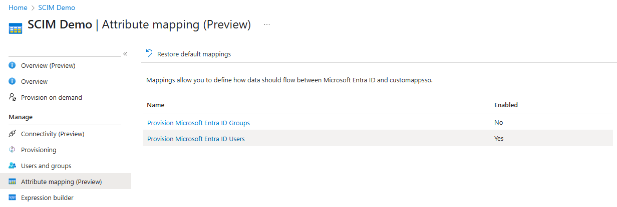This screenshot has height=207, width=617.
Task: Open SCIM Demo breadcrumb link
Action: 57,8
